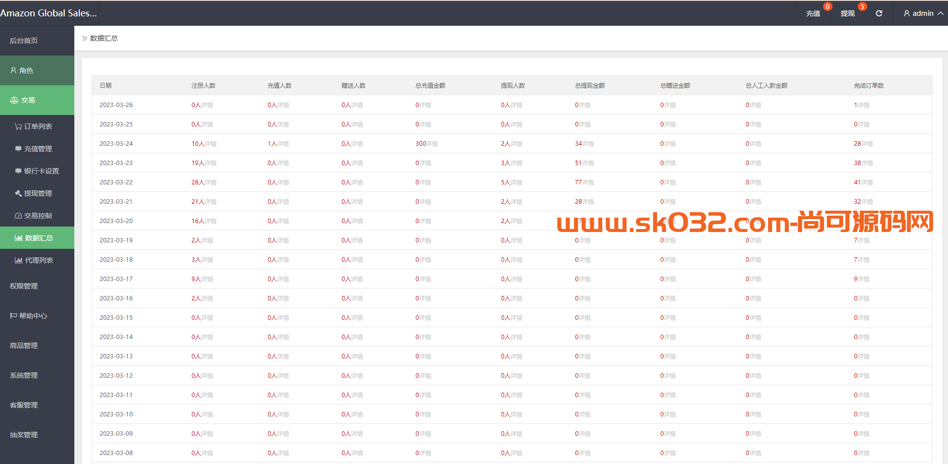View 注册人数 详情 for 2023-03-22
Screen dimensions: 948x464
[210, 182]
